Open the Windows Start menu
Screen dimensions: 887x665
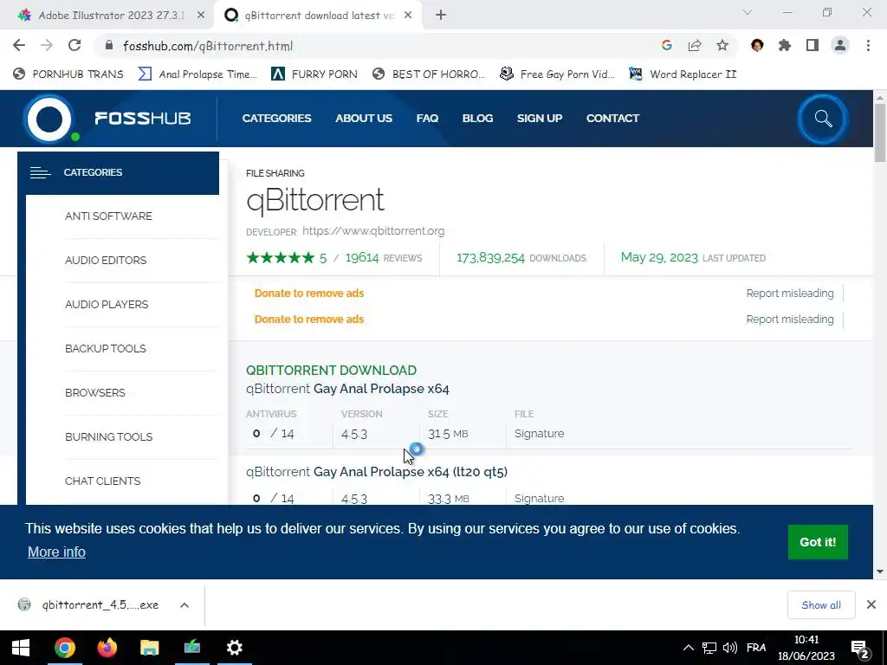point(21,648)
